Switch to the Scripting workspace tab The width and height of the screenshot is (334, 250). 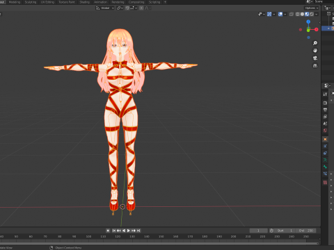pos(154,2)
